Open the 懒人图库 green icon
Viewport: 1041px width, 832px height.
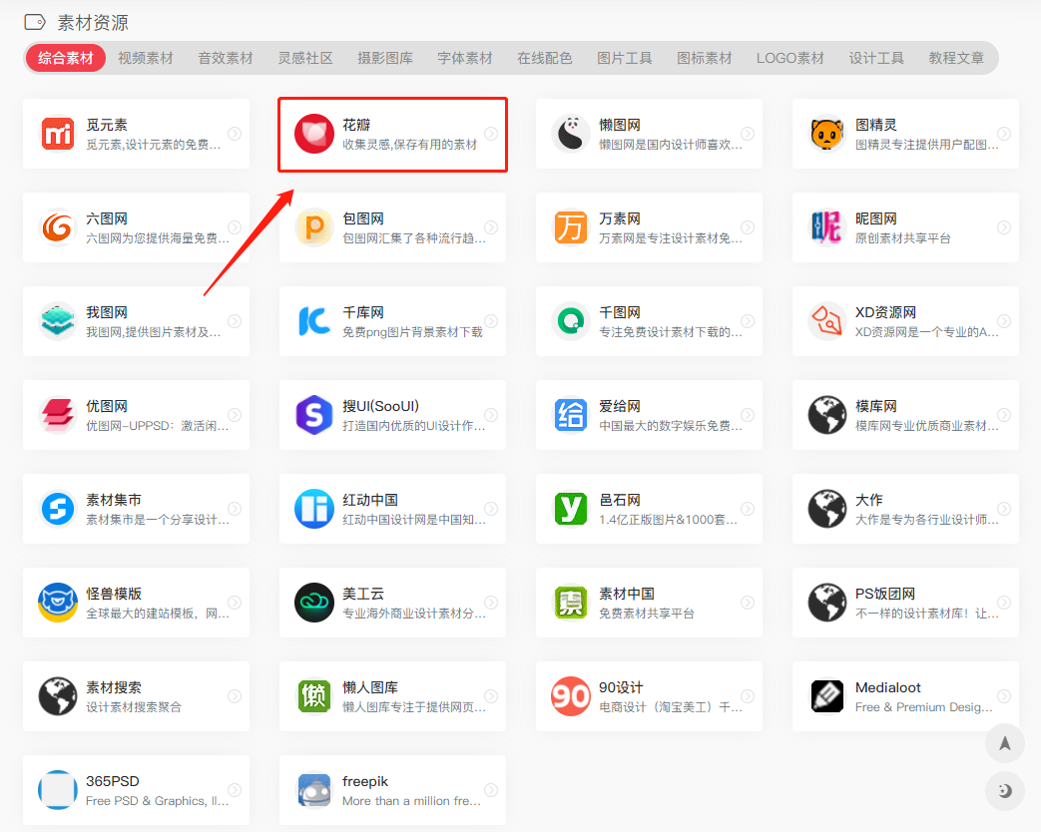point(314,696)
